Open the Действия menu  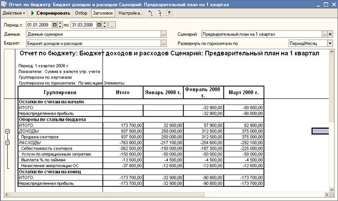tap(14, 13)
